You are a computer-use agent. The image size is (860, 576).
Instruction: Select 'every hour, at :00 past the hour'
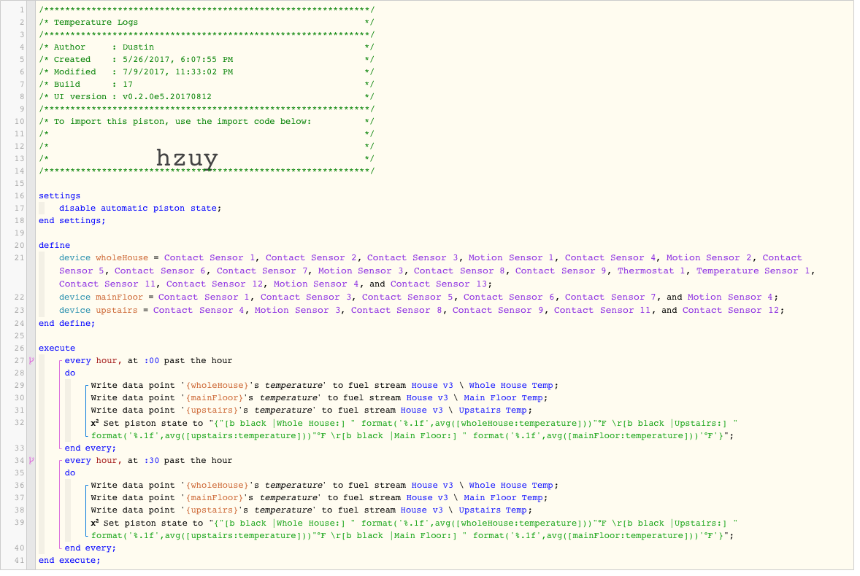pyautogui.click(x=149, y=361)
